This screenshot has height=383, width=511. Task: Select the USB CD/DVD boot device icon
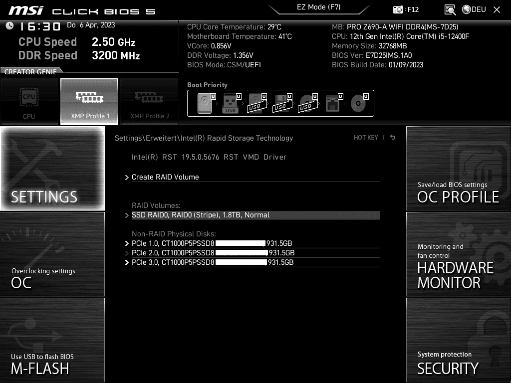[x=307, y=103]
